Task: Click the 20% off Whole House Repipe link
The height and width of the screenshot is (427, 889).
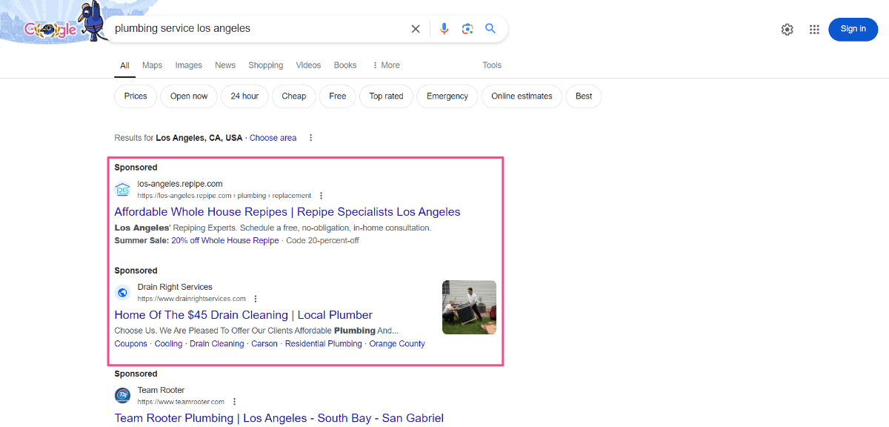Action: tap(225, 240)
